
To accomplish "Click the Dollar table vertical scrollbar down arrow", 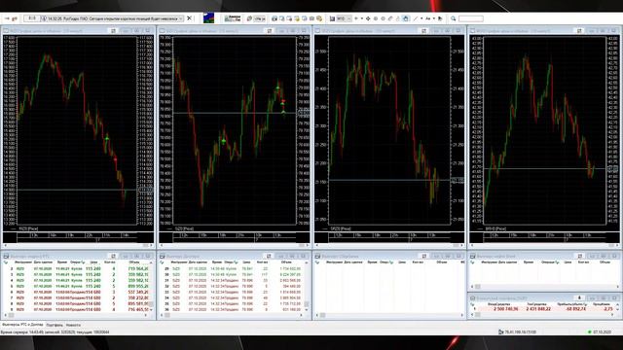I will point(307,309).
